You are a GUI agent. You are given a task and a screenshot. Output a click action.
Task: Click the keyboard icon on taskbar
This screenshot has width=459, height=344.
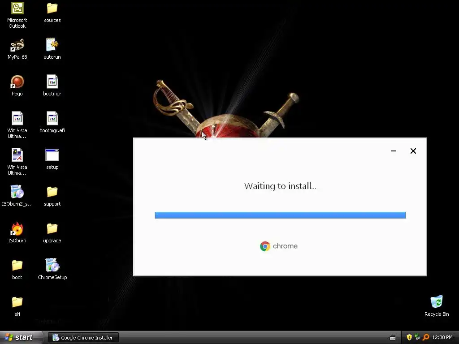393,338
